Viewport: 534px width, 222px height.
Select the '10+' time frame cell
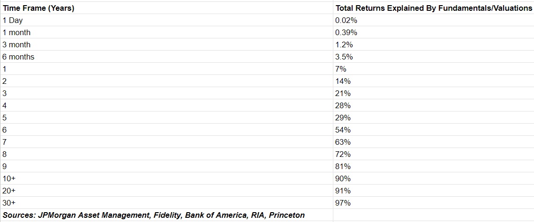tap(166, 178)
